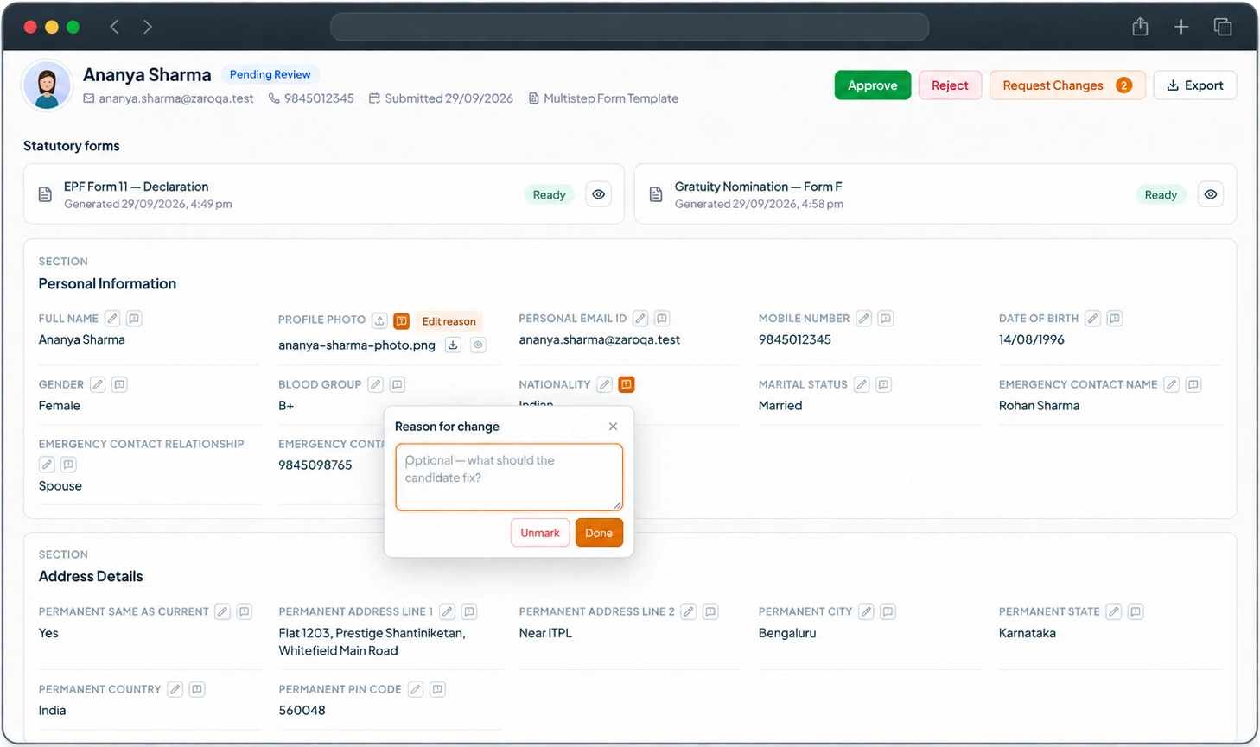Confirm the reason with Done
The height and width of the screenshot is (747, 1260).
pos(599,533)
